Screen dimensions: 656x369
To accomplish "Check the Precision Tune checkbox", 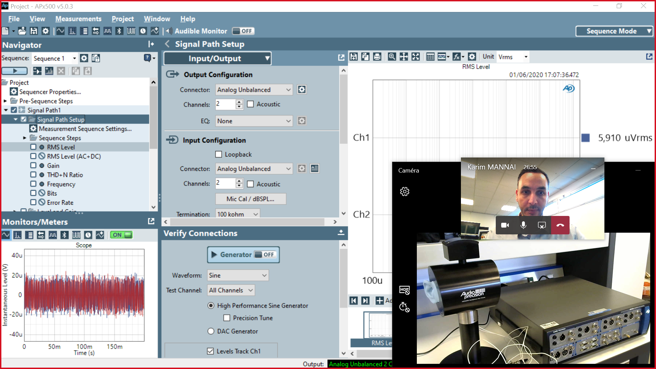I will 227,318.
